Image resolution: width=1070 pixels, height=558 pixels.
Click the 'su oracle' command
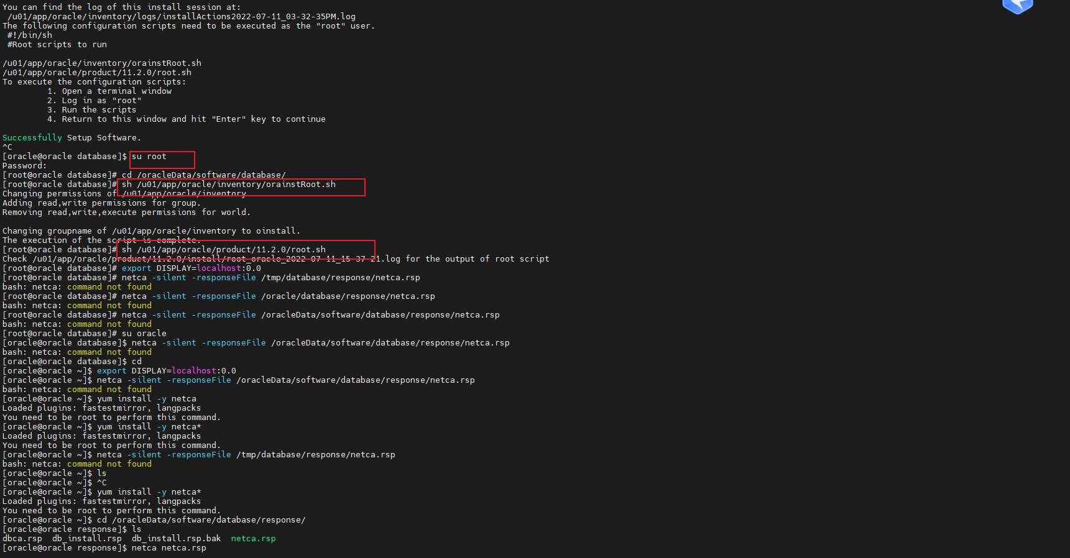[144, 334]
